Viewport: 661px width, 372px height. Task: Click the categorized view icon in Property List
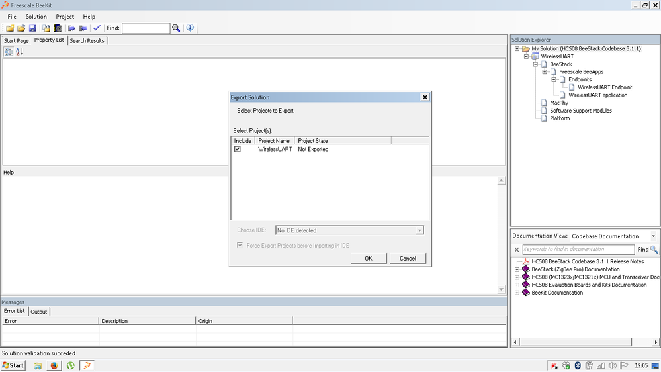(9, 52)
